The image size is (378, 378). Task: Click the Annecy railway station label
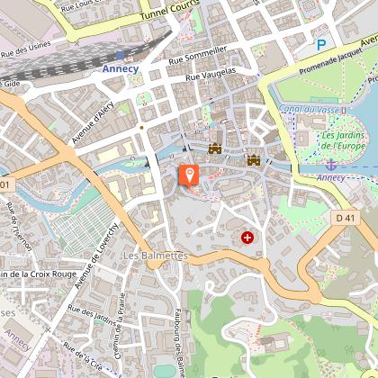(x=121, y=68)
